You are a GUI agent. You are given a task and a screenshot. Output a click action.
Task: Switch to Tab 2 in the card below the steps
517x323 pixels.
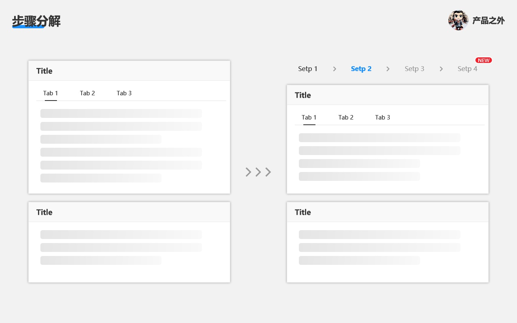346,117
